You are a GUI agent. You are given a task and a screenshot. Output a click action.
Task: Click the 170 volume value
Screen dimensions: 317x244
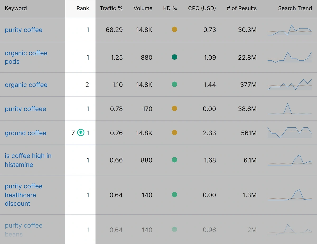[x=147, y=109]
